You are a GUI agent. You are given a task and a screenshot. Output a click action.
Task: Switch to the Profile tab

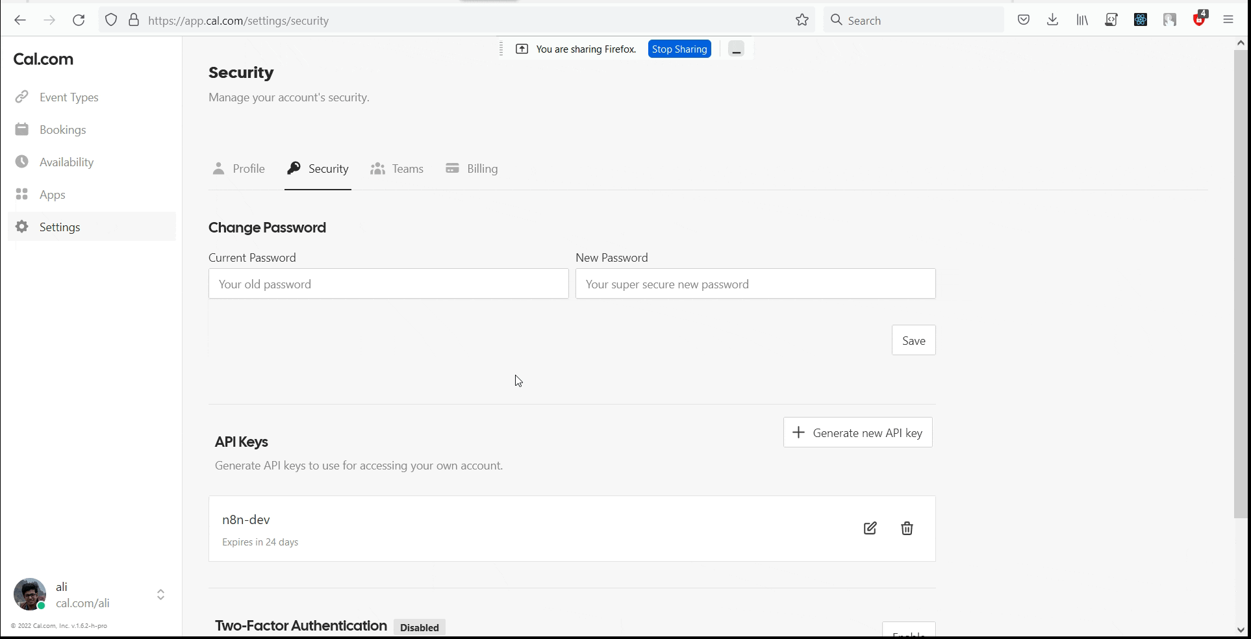(248, 168)
